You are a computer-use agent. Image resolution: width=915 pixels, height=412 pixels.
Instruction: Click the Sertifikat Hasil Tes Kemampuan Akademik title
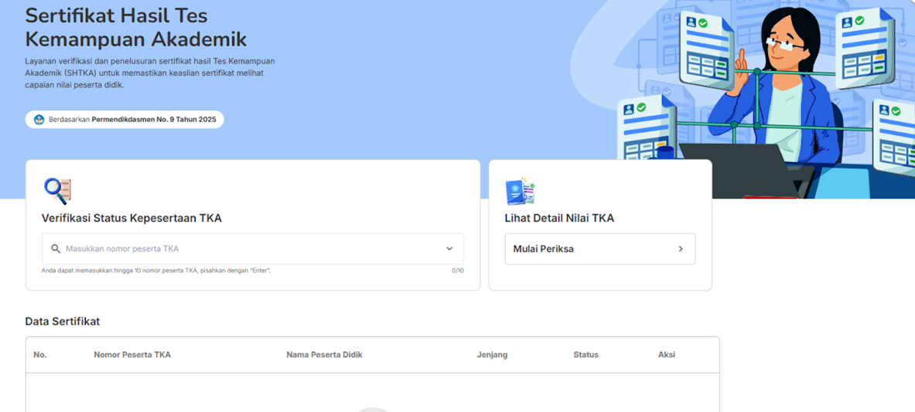pos(135,27)
